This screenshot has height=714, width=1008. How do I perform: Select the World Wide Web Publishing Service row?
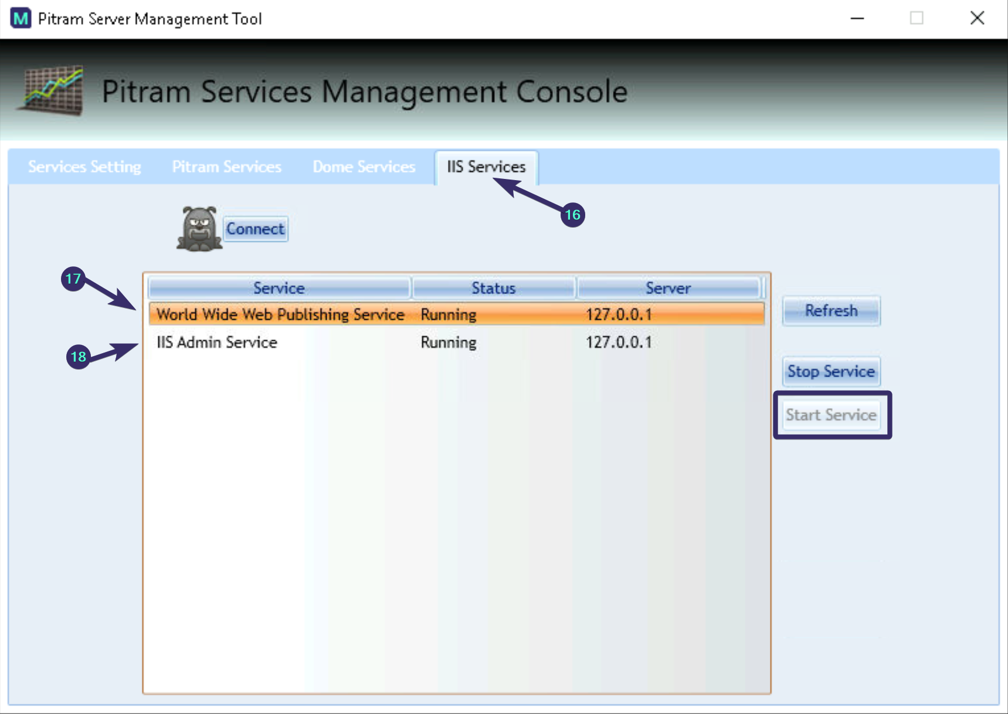(280, 314)
